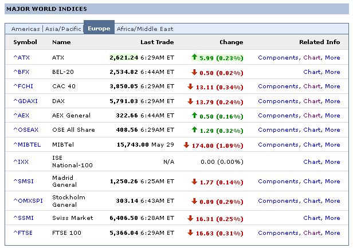The image size is (353, 248).
Task: Click the Major World Indices heading
Action: tap(46, 9)
